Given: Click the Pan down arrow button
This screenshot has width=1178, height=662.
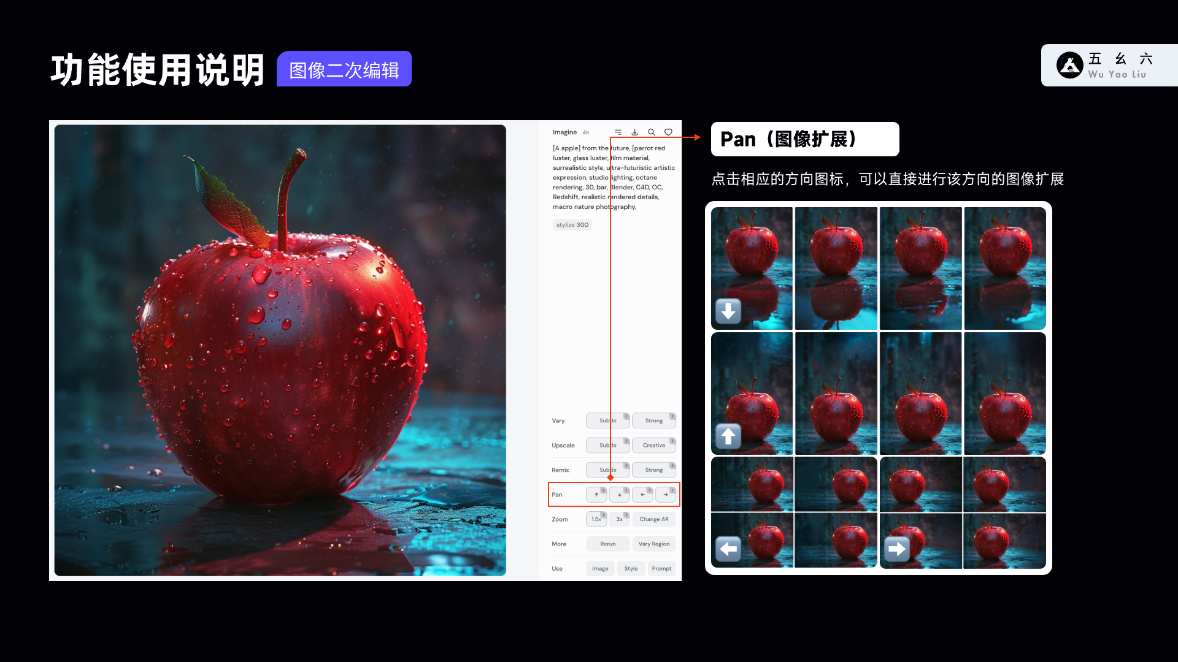Looking at the screenshot, I should point(619,495).
